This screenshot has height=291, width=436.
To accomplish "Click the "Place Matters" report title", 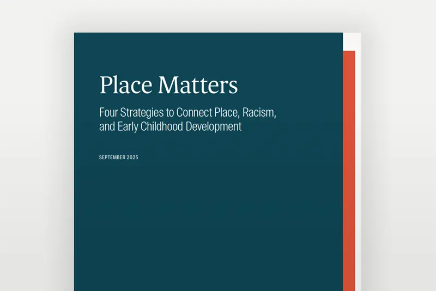I will click(168, 86).
